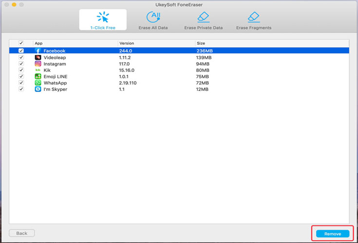
Task: Select the Instagram row name
Action: (55, 64)
